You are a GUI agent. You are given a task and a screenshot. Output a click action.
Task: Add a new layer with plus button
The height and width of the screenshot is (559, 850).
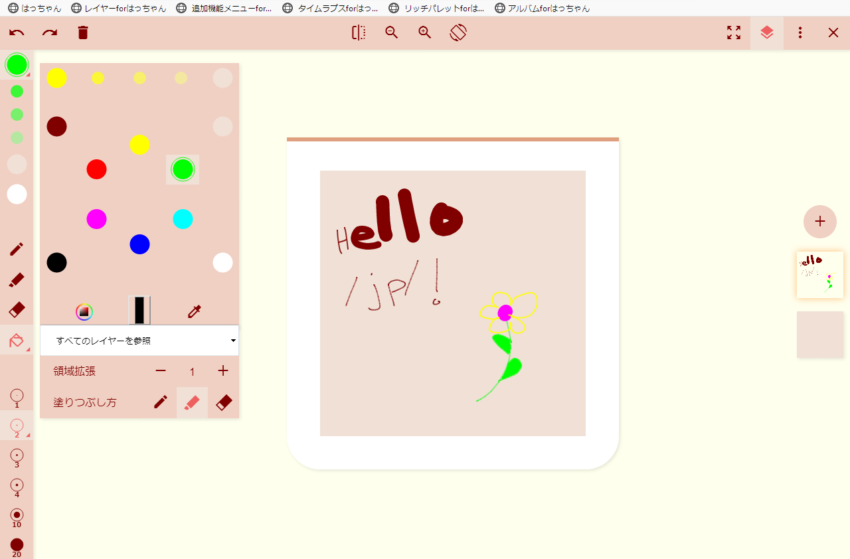(820, 222)
